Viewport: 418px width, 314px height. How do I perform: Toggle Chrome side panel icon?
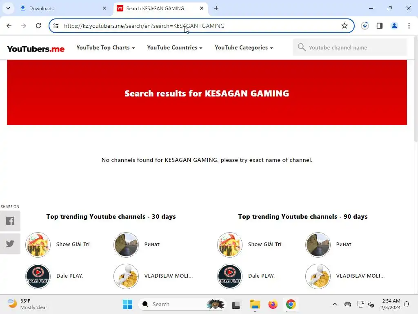[380, 26]
